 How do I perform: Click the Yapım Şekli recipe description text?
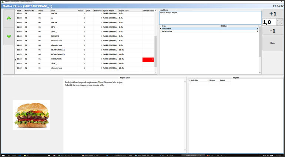(94, 84)
